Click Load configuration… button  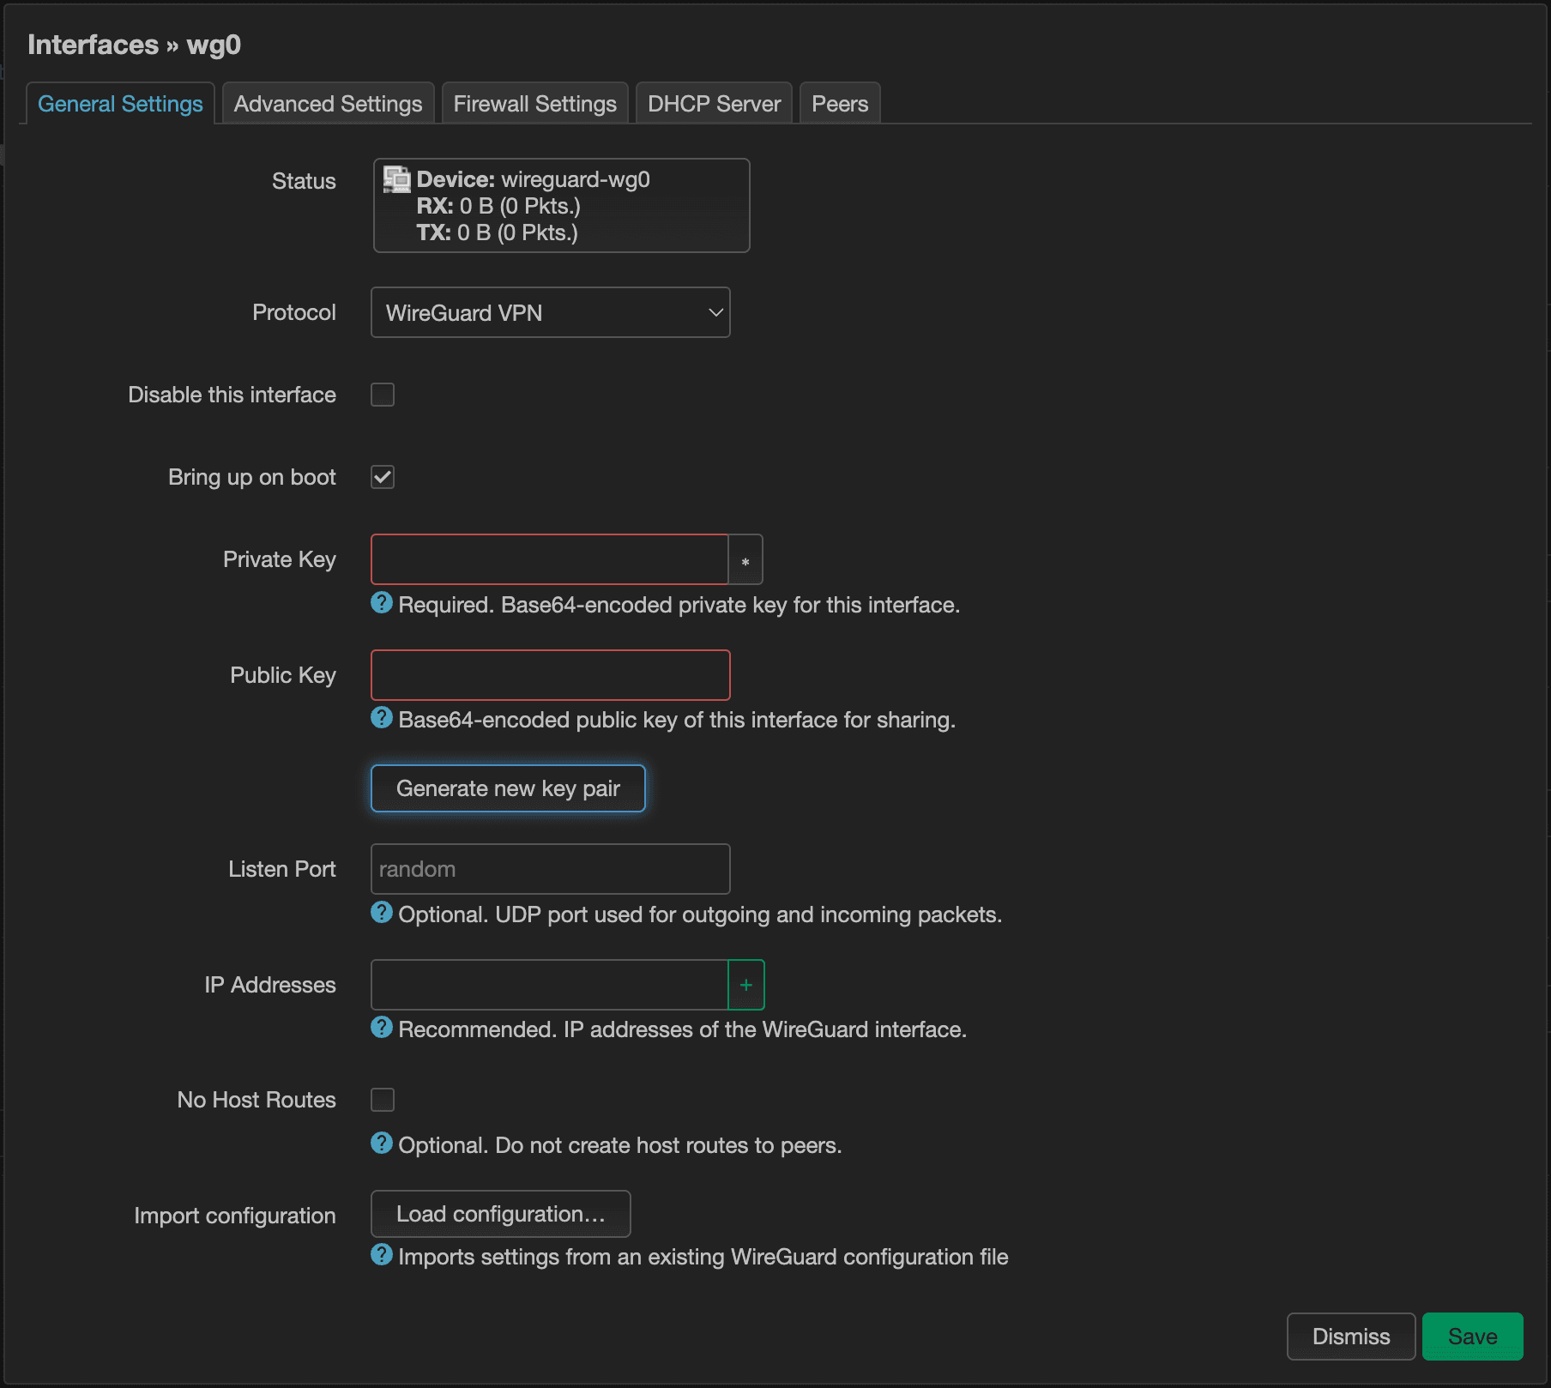(501, 1214)
